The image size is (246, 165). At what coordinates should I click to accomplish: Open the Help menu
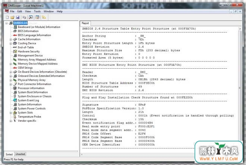click(60, 11)
